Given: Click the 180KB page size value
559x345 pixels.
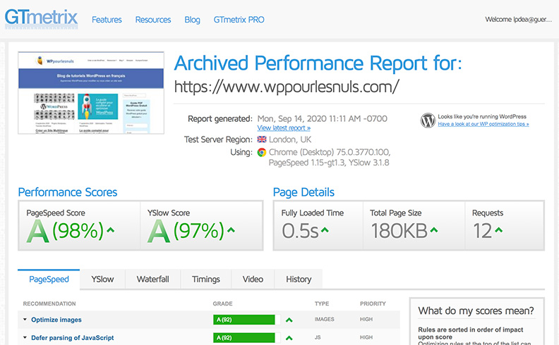Looking at the screenshot, I should [x=399, y=231].
